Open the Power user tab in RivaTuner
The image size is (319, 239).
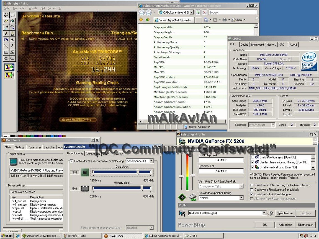[x=34, y=147]
